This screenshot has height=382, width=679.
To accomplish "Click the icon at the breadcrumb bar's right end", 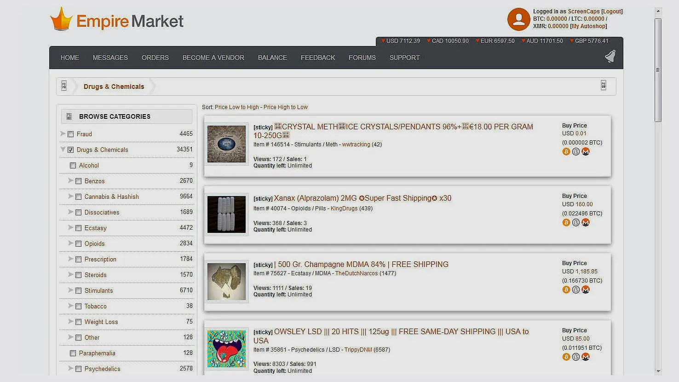I will coord(604,85).
